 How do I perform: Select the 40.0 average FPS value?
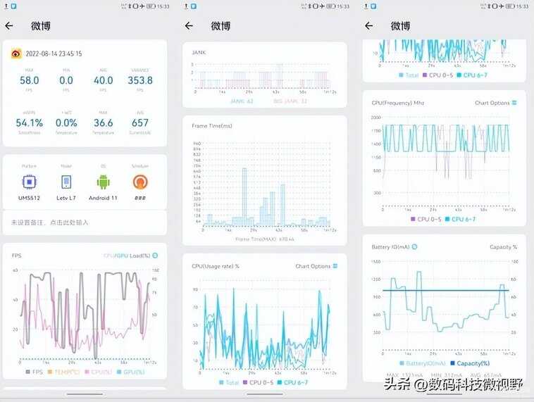(103, 80)
